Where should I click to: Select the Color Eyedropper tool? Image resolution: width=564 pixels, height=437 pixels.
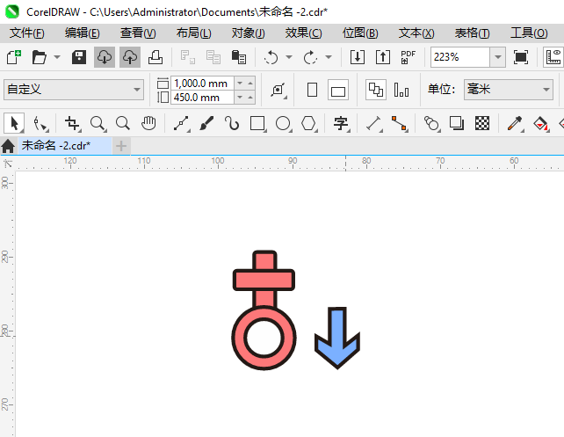click(x=515, y=123)
